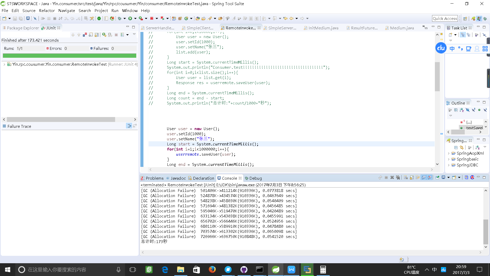Show hidden editor tabs list (13)
The height and width of the screenshot is (276, 490).
tap(425, 27)
